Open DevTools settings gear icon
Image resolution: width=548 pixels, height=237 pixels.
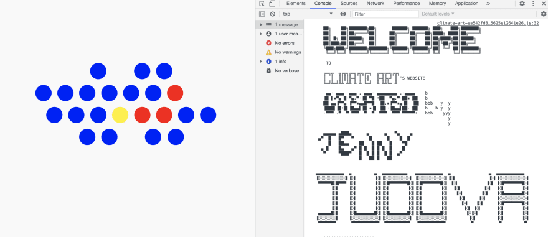(x=522, y=4)
